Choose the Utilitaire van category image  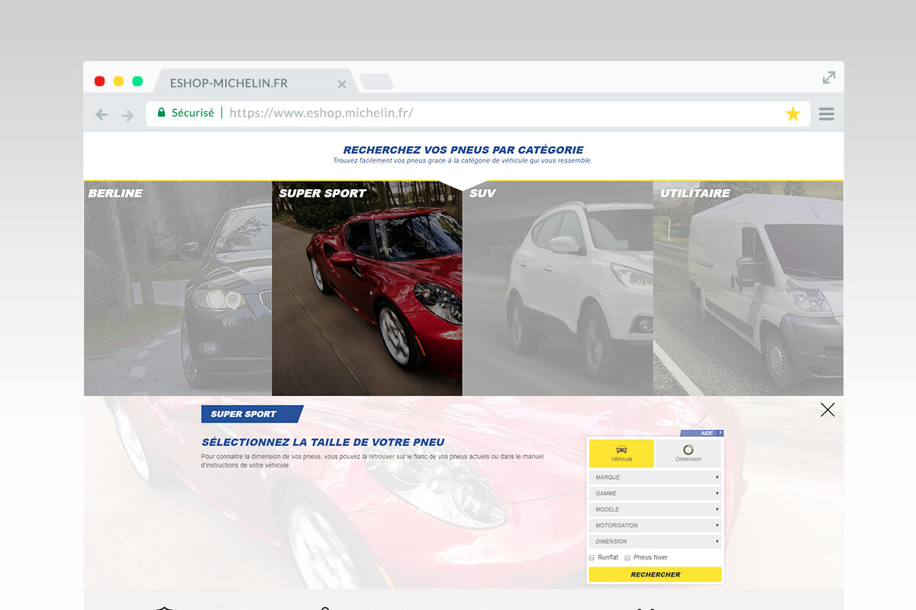coord(748,288)
